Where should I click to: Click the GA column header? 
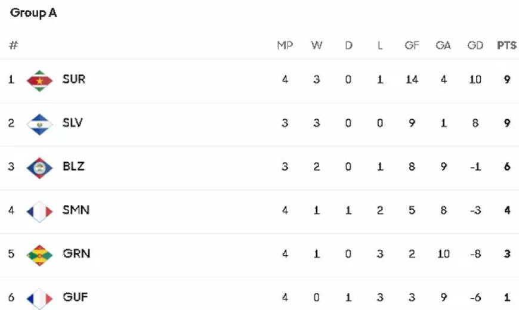[443, 45]
